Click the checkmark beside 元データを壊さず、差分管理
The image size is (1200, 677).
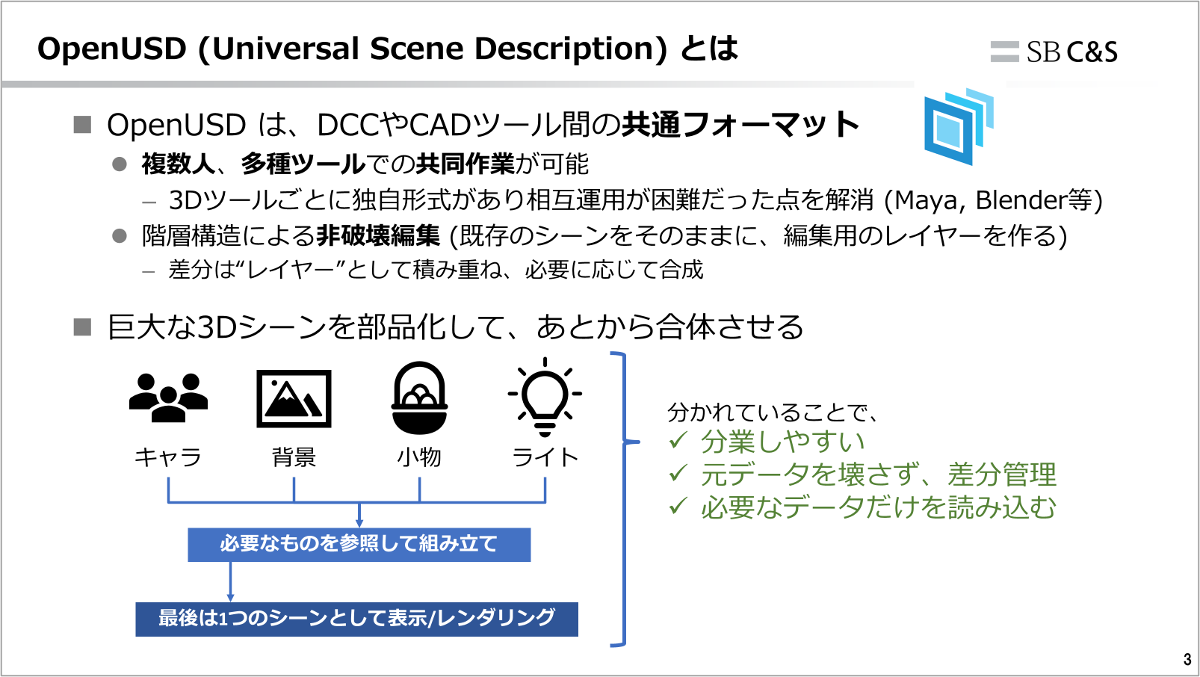point(678,473)
